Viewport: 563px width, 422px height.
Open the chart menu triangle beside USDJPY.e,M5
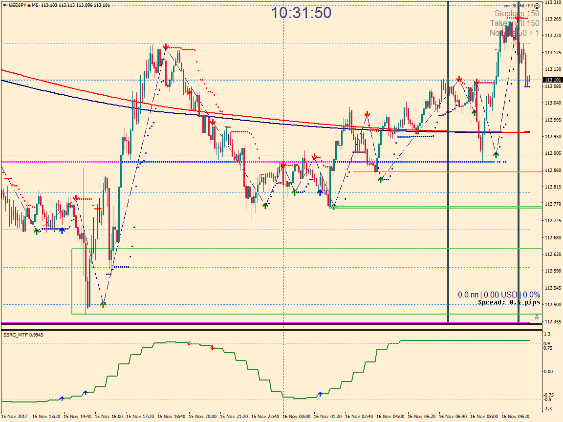5,5
